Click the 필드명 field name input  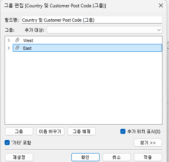tap(92, 20)
